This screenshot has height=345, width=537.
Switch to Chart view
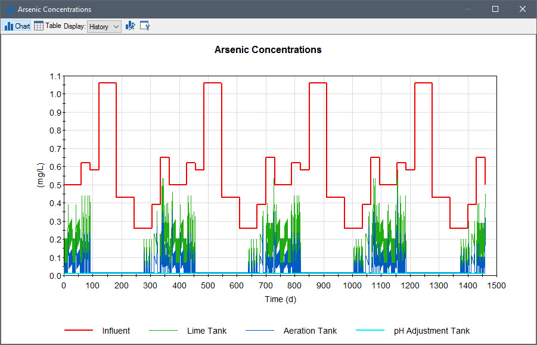[17, 26]
